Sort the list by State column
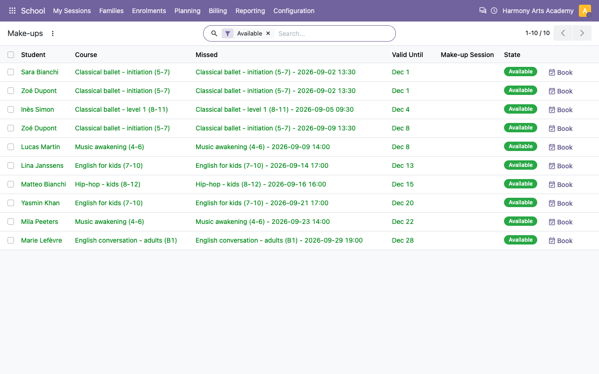 pyautogui.click(x=512, y=55)
